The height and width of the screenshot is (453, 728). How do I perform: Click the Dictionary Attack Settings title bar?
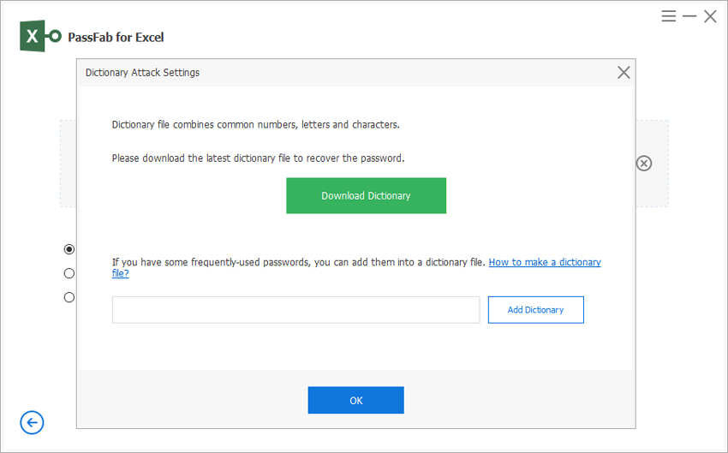(343, 73)
